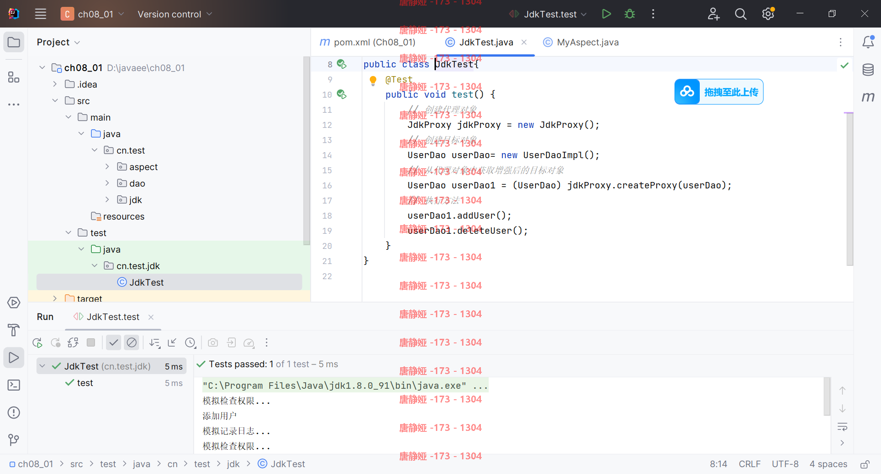Rerun JdkTest.test in Run panel
The width and height of the screenshot is (881, 474).
pyautogui.click(x=38, y=342)
